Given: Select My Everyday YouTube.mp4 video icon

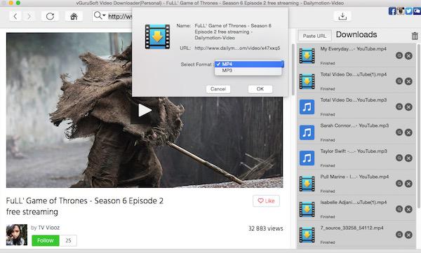Looking at the screenshot, I should coord(307,55).
